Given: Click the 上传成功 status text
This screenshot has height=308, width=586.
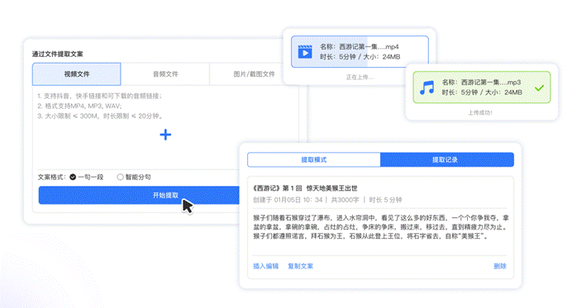Looking at the screenshot, I should coord(480,112).
